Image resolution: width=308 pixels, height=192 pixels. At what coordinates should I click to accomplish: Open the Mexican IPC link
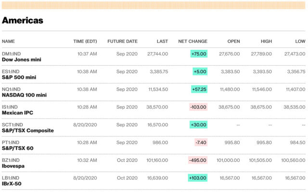tap(18, 113)
